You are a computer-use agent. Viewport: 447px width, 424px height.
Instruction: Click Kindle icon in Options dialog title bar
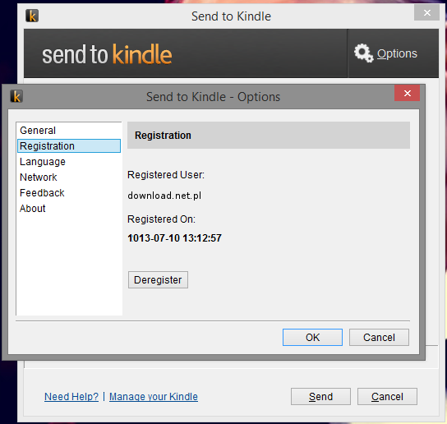tap(16, 96)
